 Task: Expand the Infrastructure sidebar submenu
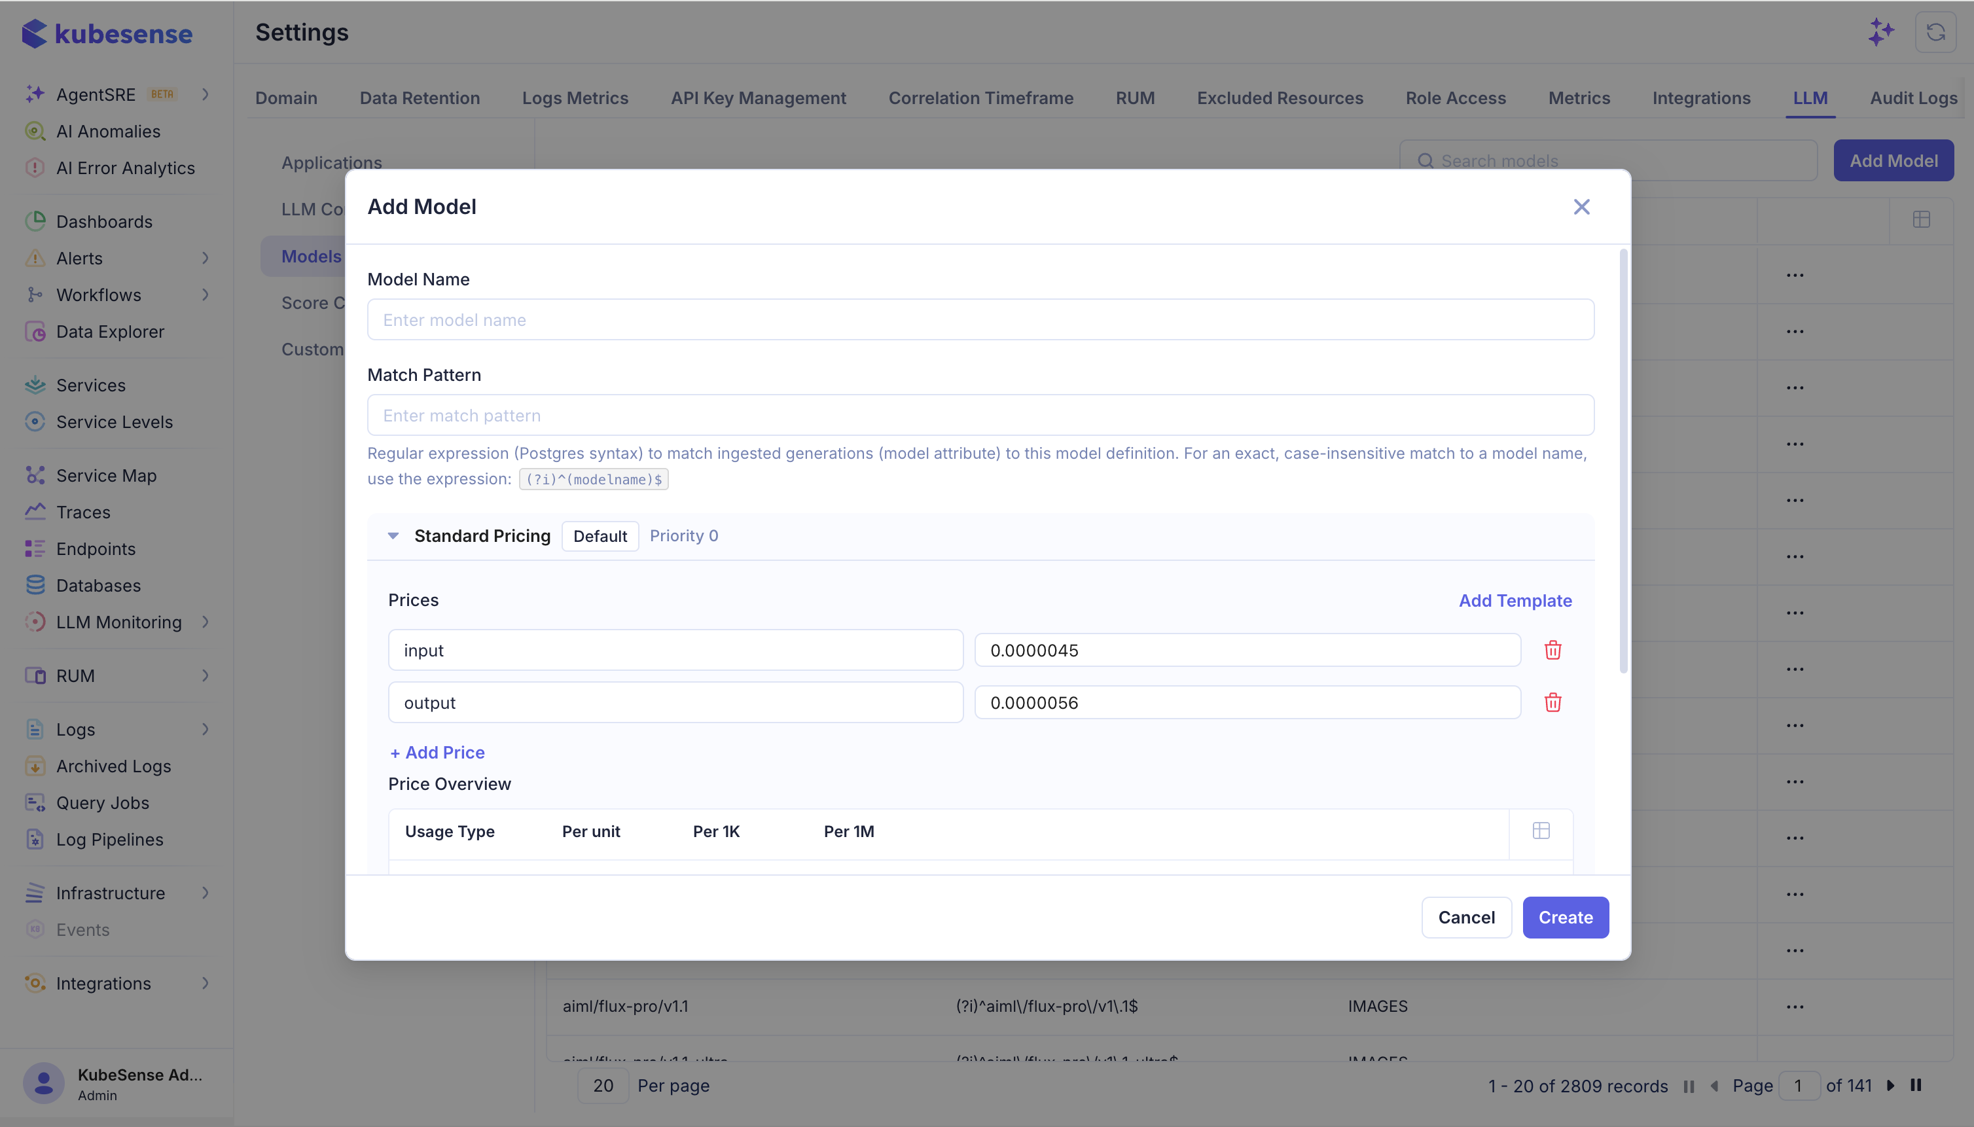coord(205,893)
